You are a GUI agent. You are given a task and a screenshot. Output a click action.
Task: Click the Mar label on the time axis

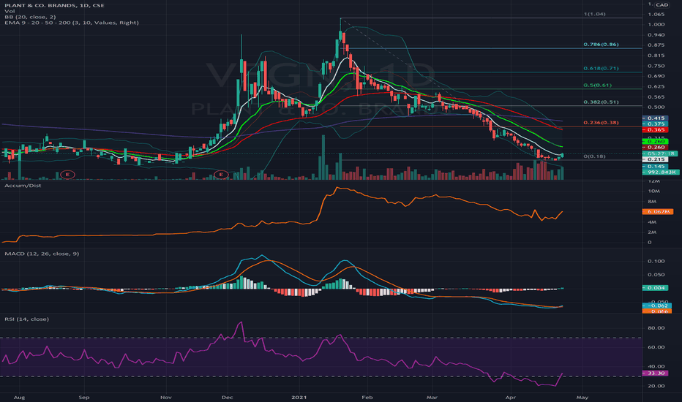click(x=432, y=397)
